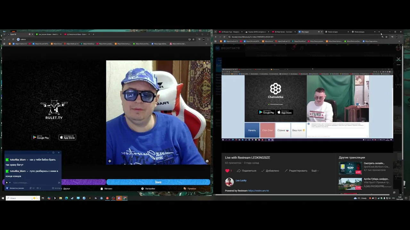Open App Store badge on Rulet.tv page

(67, 137)
